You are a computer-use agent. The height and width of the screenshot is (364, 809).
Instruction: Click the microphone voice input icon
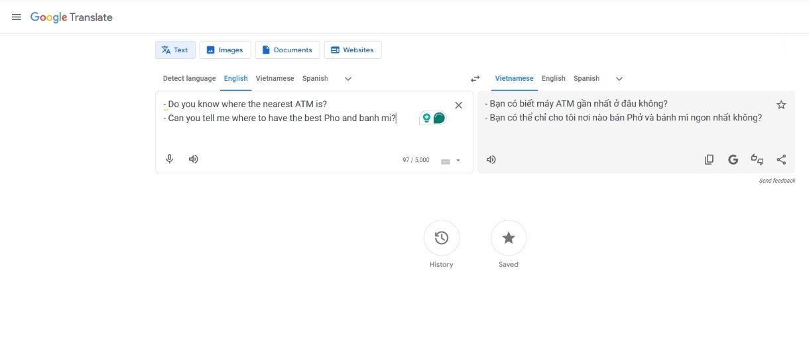coord(170,159)
